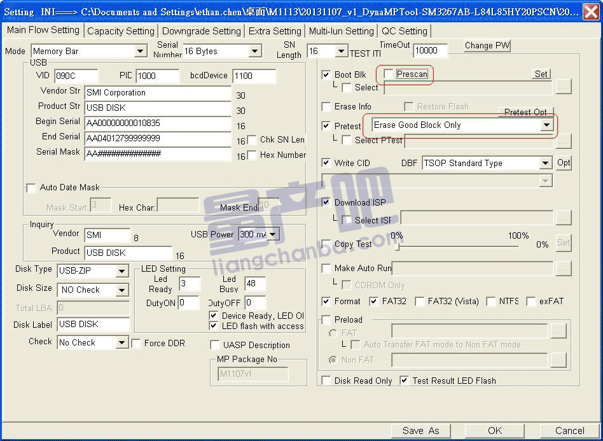Open the USB Power dropdown
This screenshot has height=441, width=603.
273,235
